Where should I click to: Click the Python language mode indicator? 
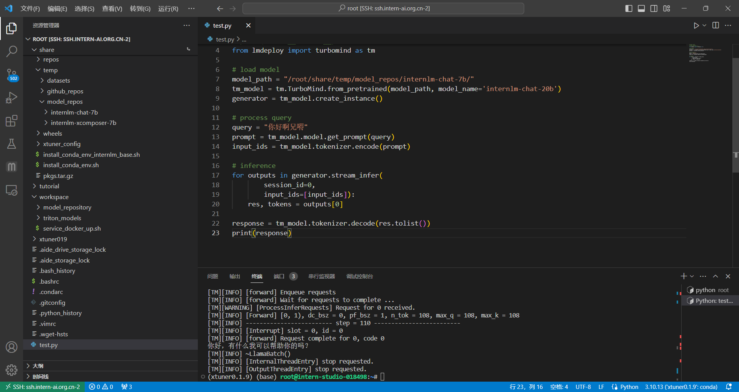tap(629, 387)
